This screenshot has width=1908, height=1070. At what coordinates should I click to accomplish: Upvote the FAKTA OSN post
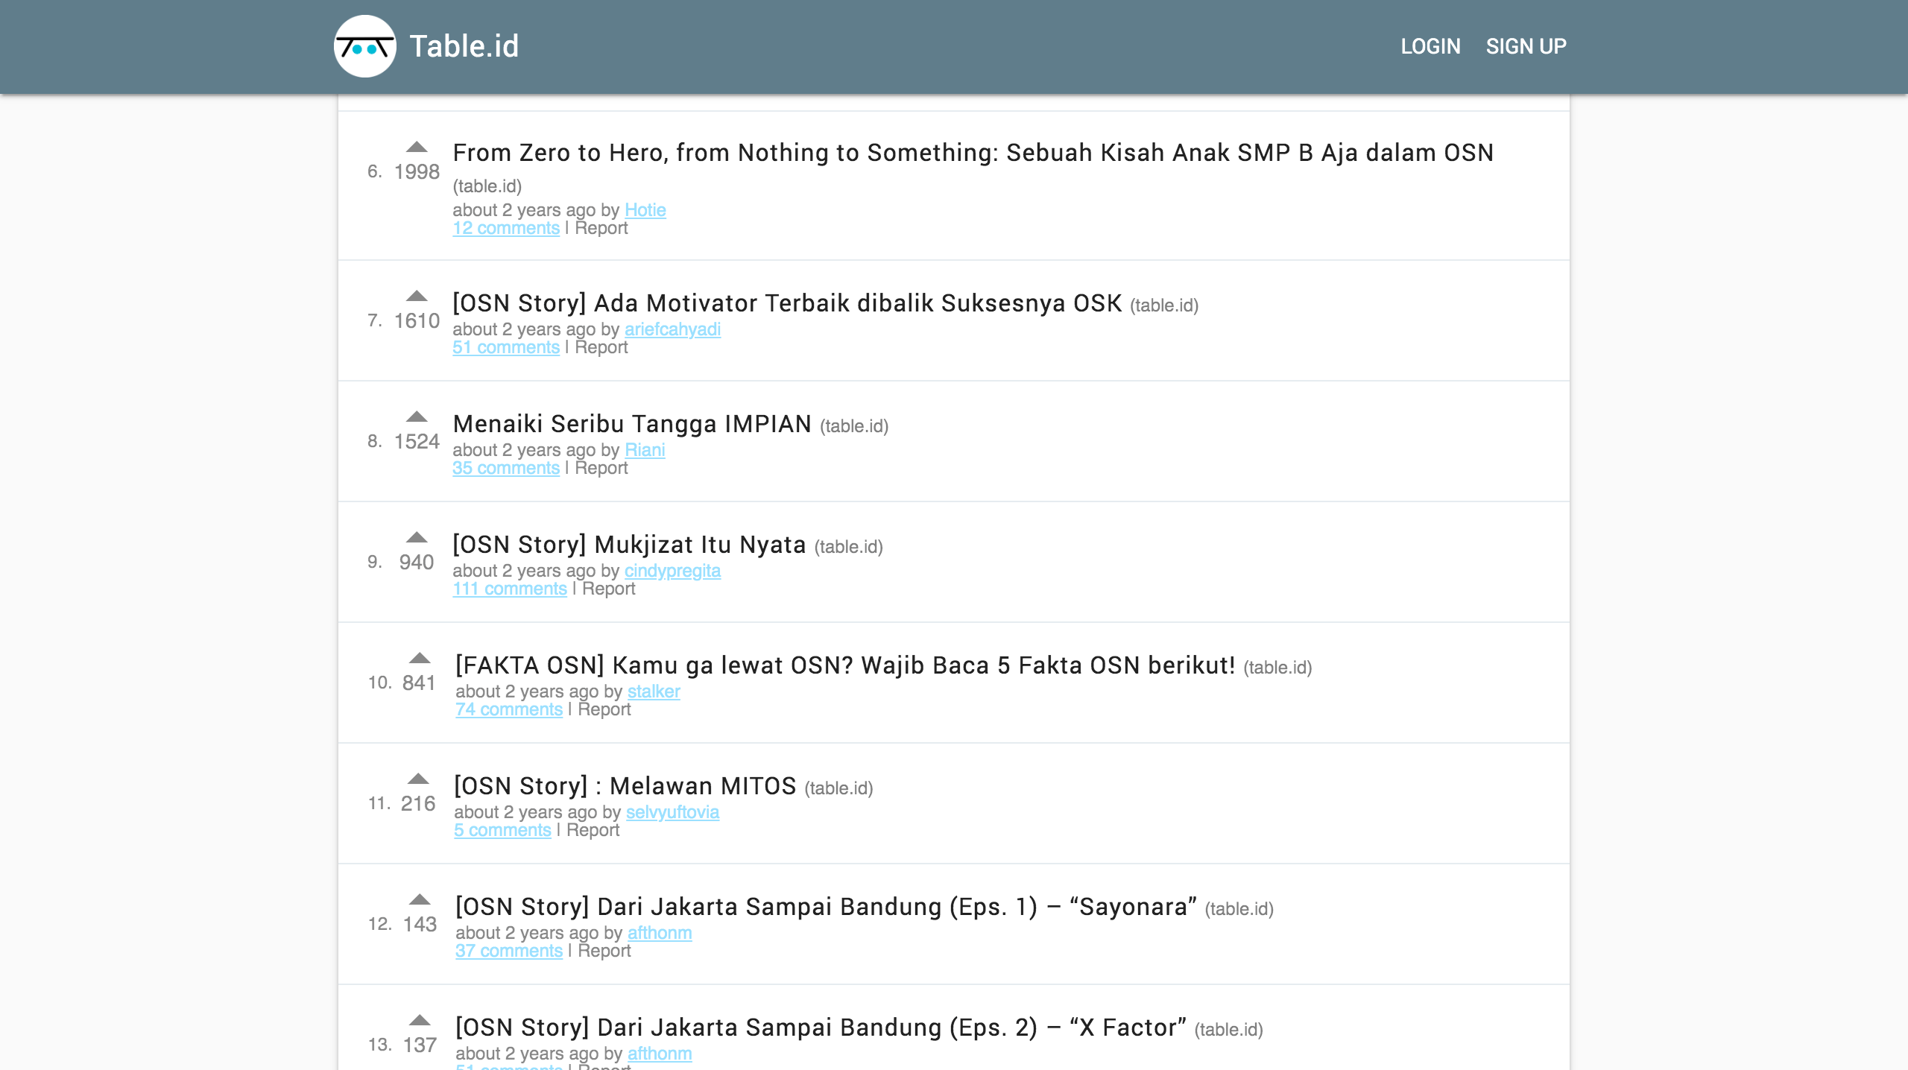tap(420, 658)
